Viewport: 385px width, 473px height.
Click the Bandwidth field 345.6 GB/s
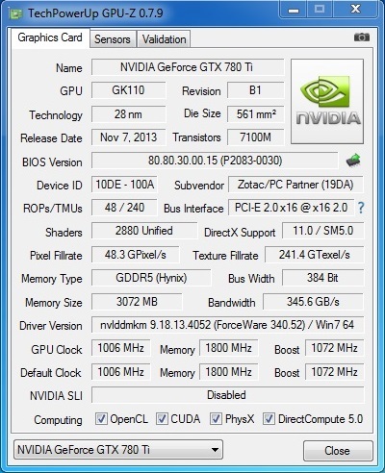click(x=314, y=302)
